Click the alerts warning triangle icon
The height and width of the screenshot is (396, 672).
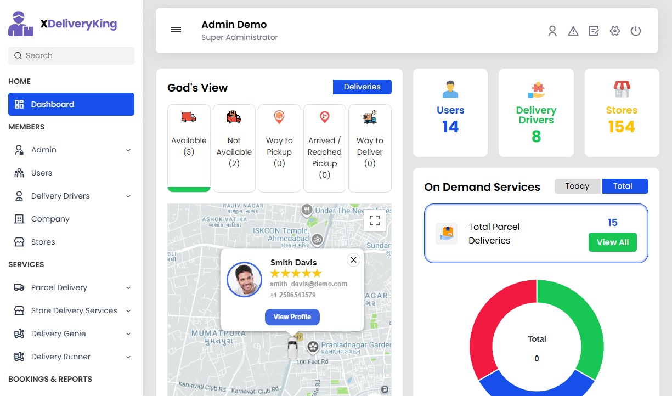(x=573, y=31)
